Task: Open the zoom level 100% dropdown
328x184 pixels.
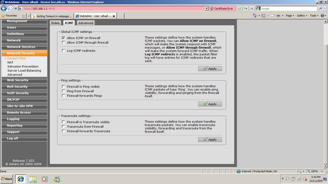Action: [x=322, y=171]
